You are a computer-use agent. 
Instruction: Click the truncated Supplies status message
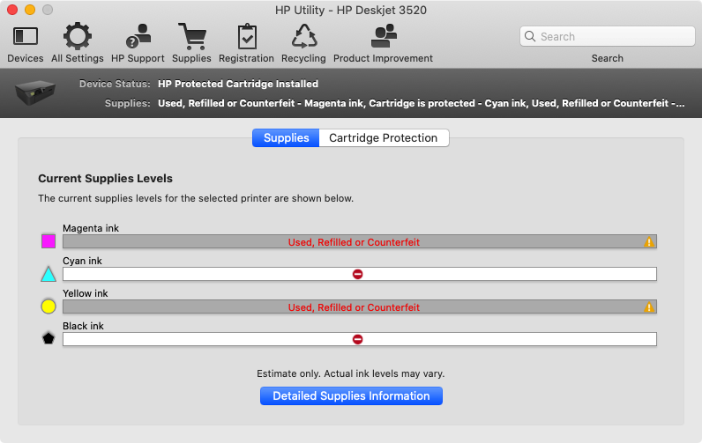click(421, 103)
